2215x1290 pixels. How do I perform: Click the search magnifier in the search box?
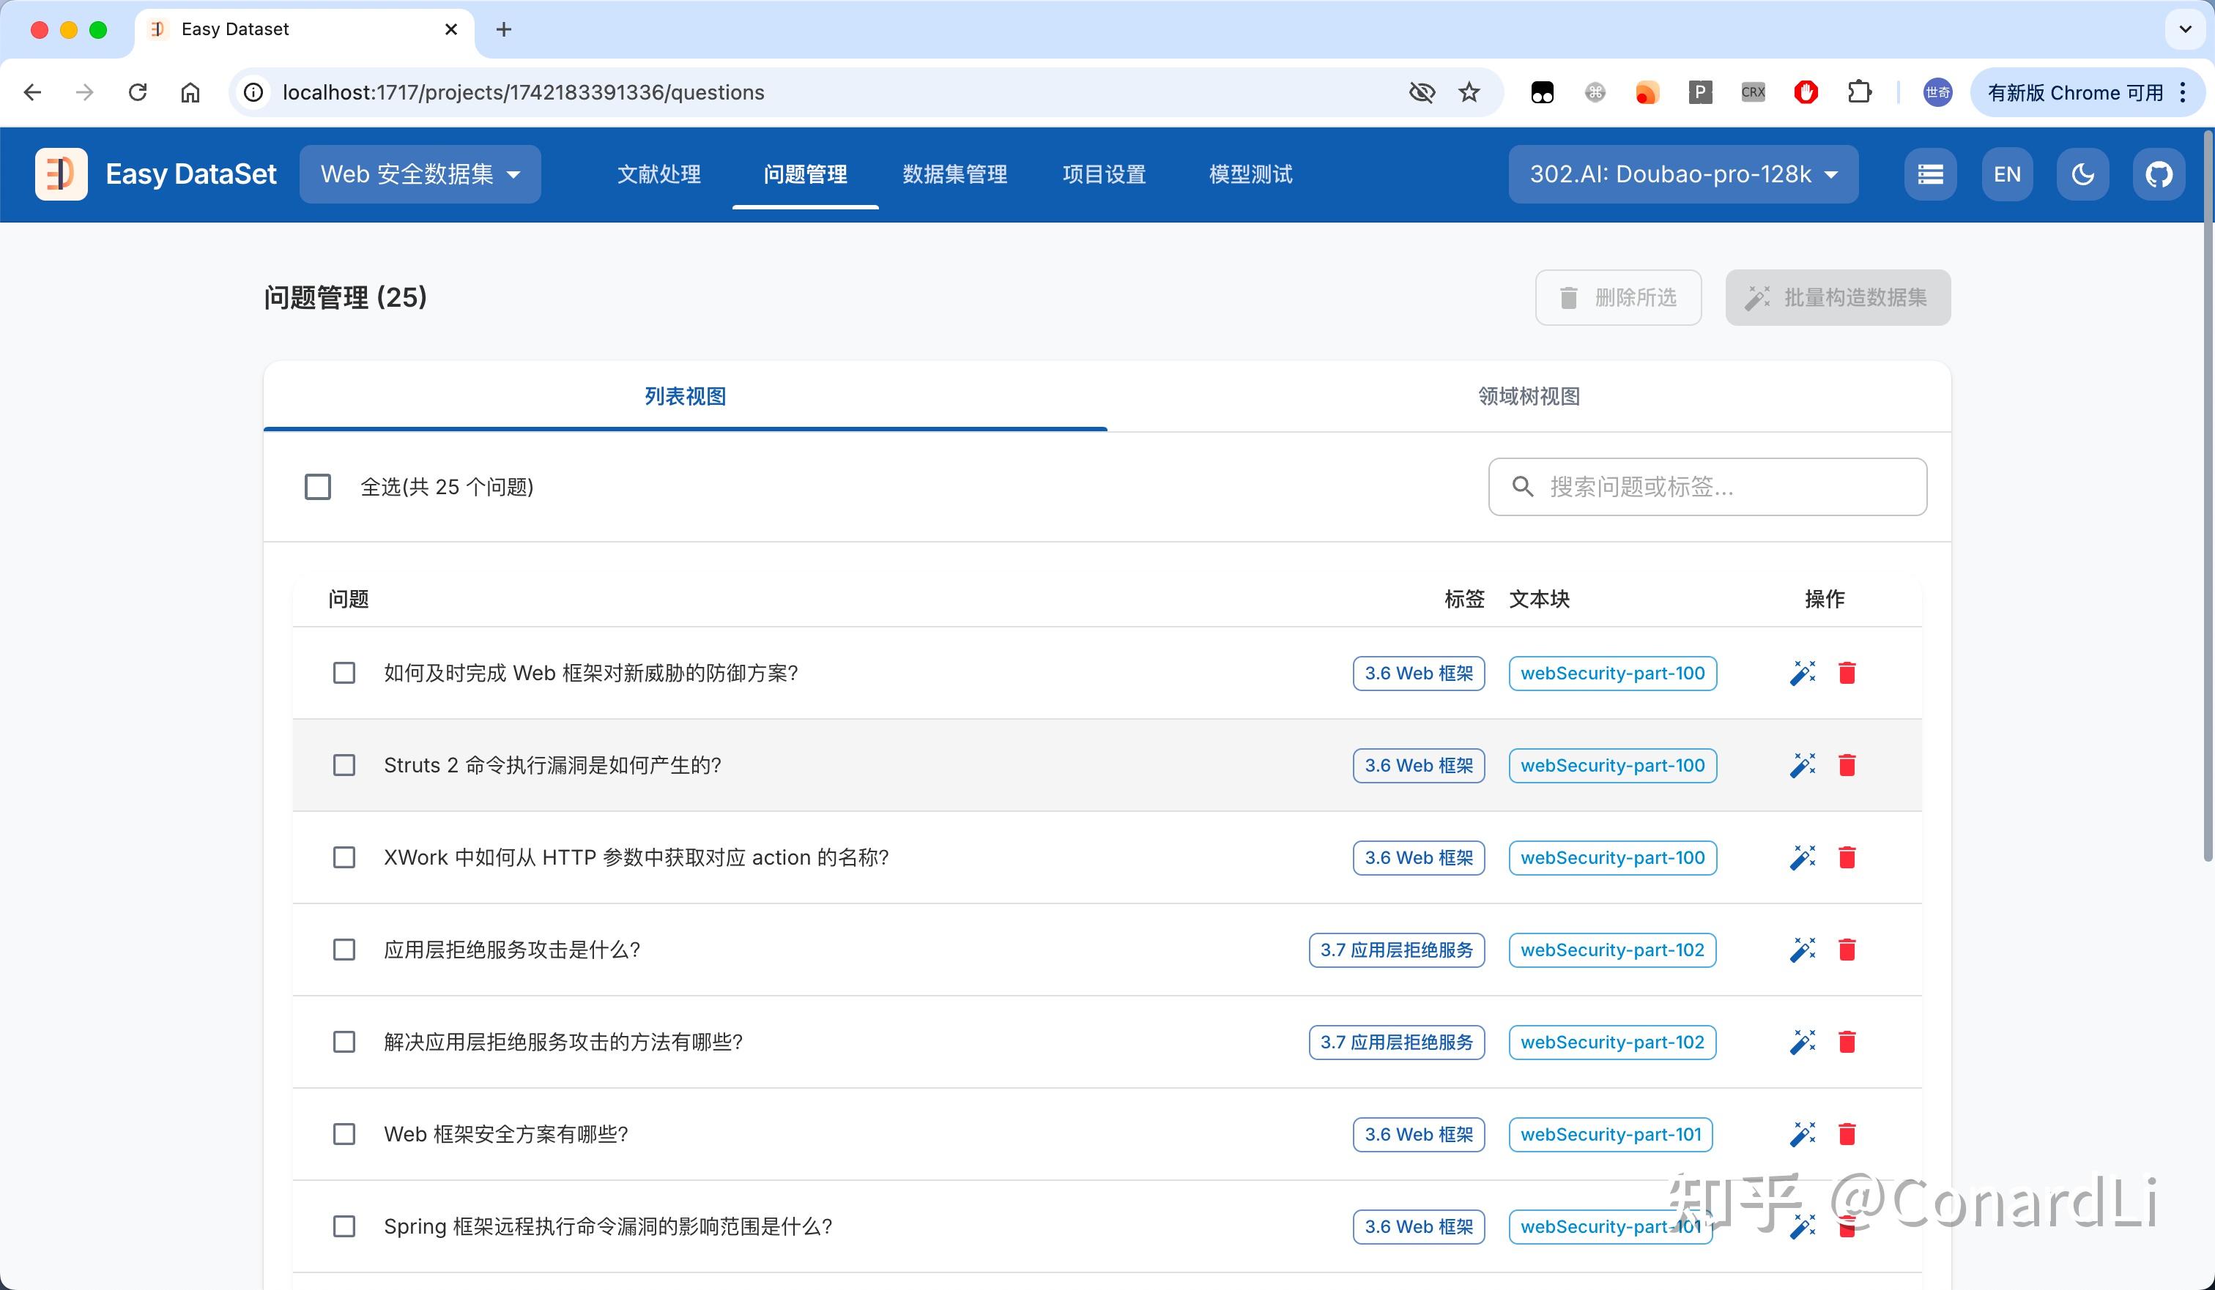[x=1524, y=486]
